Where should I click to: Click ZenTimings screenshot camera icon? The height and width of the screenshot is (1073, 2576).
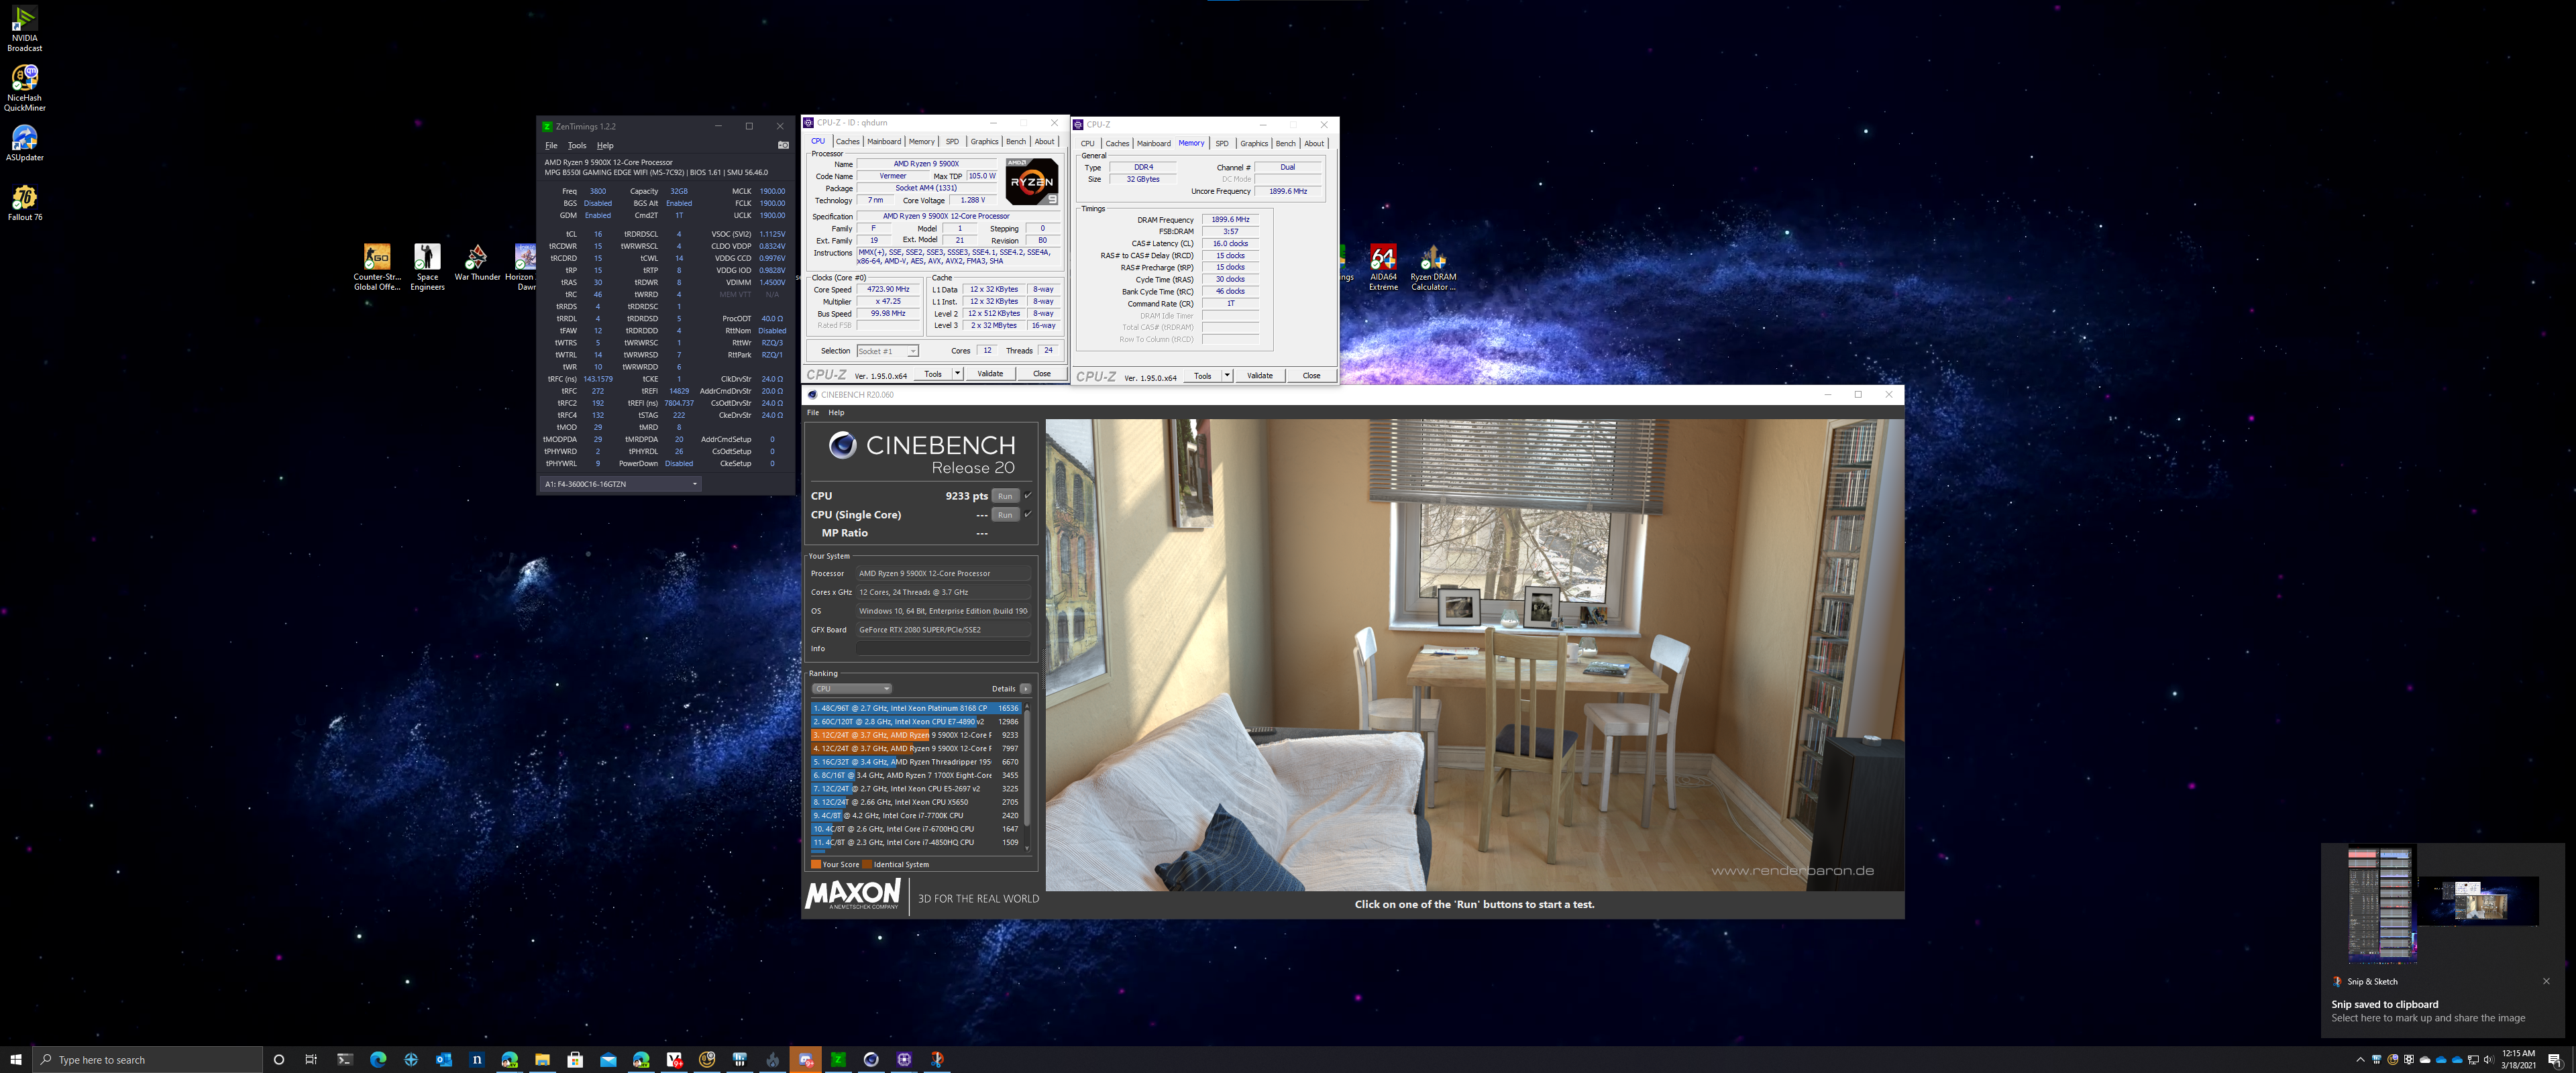coord(783,145)
